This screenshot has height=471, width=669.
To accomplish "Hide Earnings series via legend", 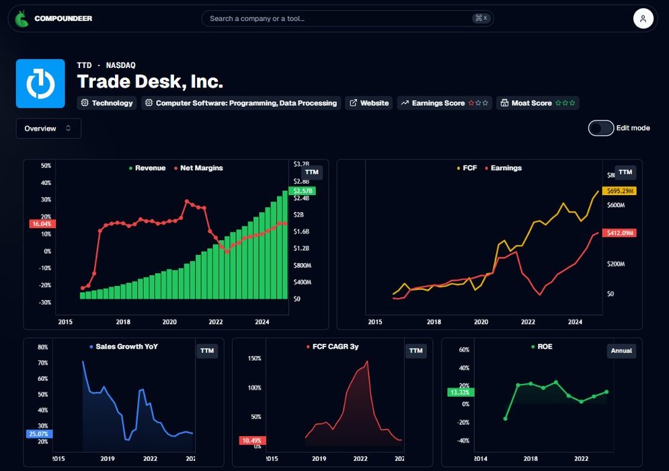I will click(502, 168).
